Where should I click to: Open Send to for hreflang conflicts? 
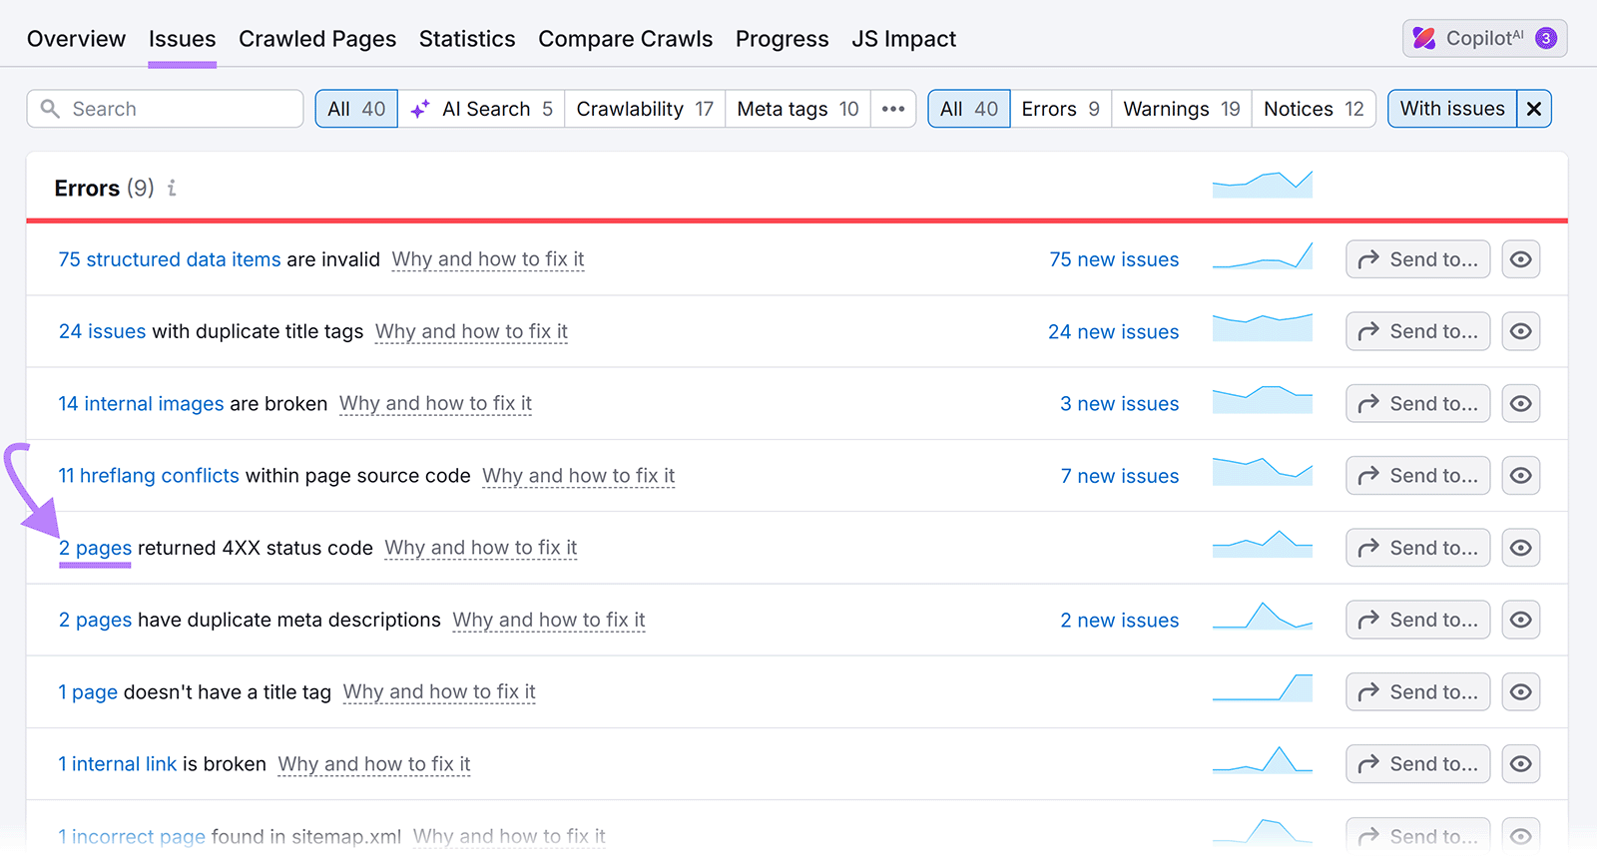1417,476
